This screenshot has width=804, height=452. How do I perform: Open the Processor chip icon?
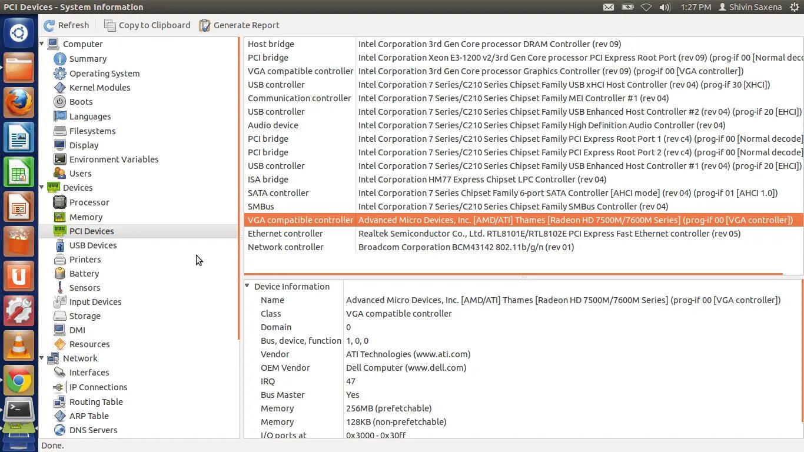59,202
